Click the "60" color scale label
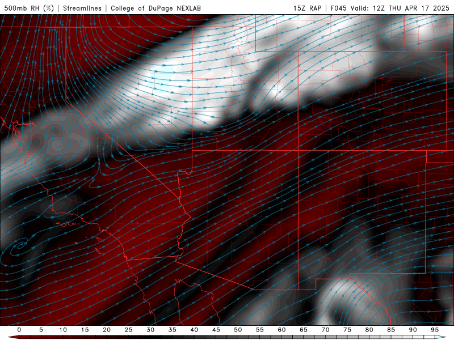Screen dimensions: 454x340 point(281,330)
